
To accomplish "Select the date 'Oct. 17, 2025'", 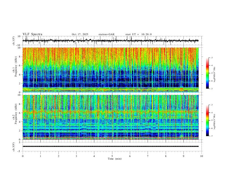I will pos(80,34).
